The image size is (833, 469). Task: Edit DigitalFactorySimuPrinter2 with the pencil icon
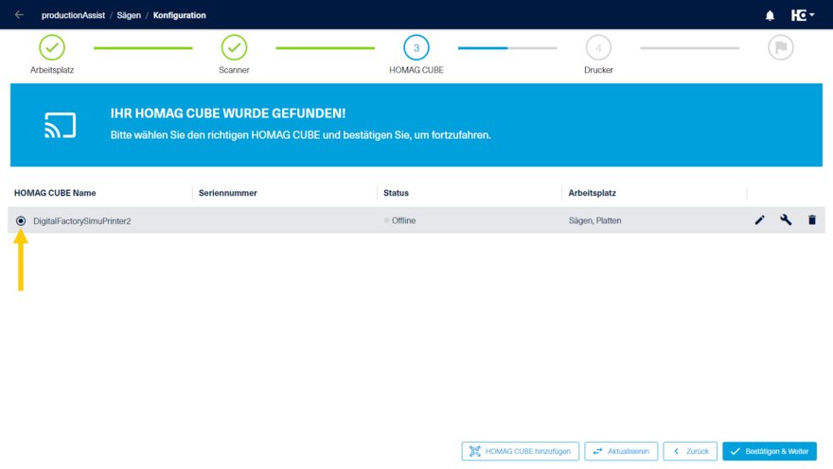click(760, 219)
